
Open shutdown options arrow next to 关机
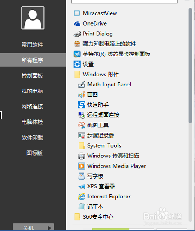click(50, 228)
